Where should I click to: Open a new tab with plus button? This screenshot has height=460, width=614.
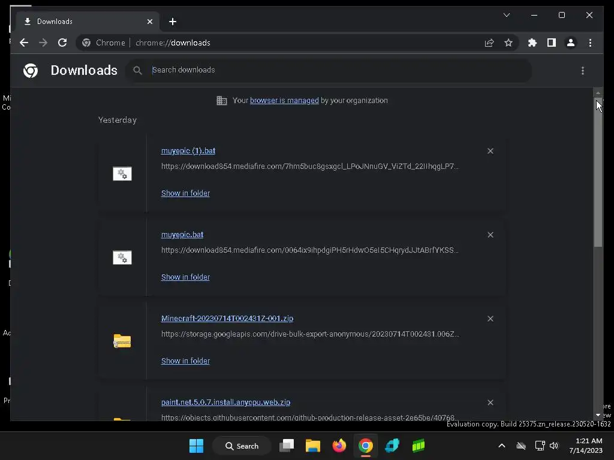coord(173,22)
